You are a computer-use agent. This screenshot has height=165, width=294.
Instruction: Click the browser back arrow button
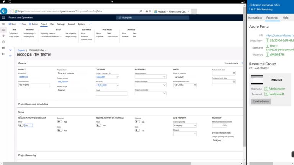coord(4,11)
